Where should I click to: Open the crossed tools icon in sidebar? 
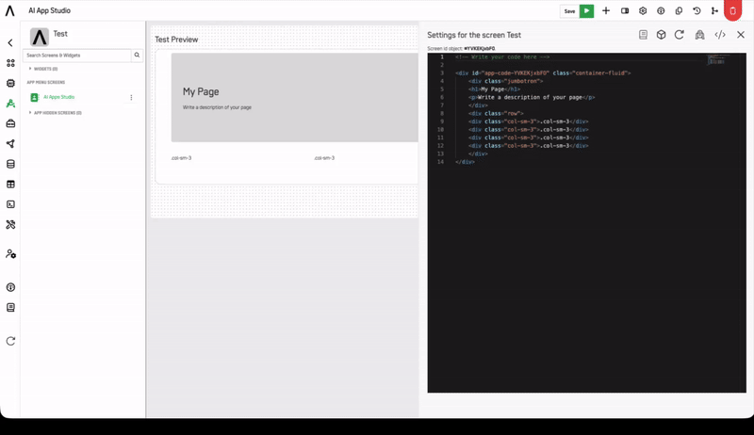pyautogui.click(x=10, y=224)
